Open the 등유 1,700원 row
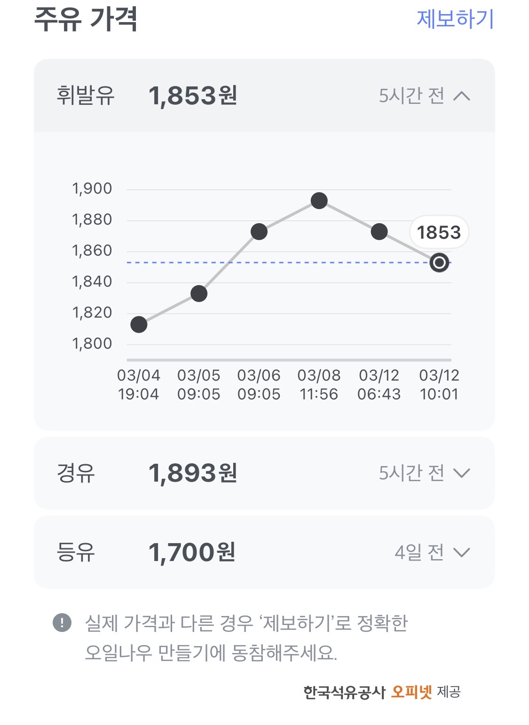Screen dimensions: 529x725 [x=264, y=553]
